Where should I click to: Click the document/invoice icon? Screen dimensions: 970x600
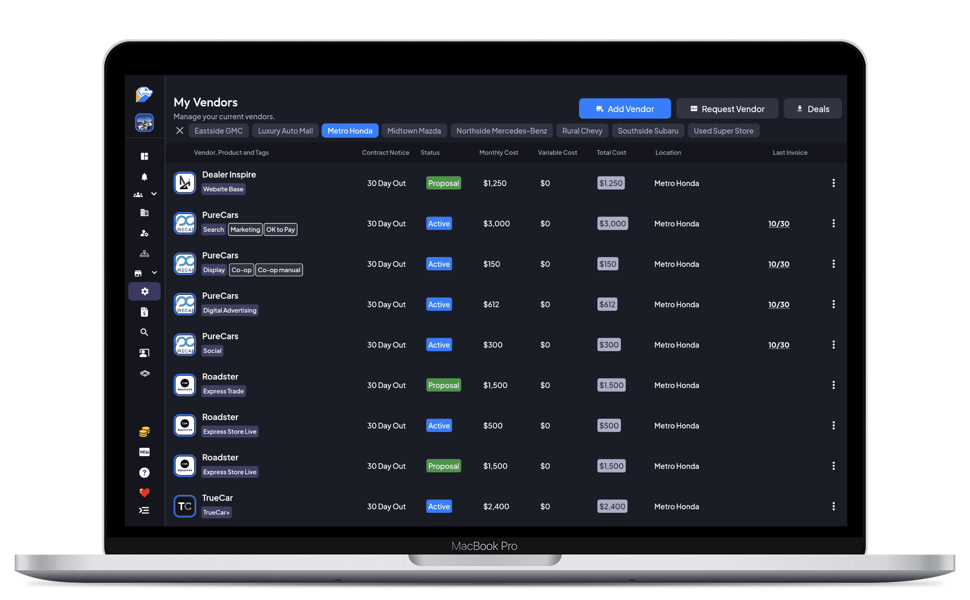point(144,313)
